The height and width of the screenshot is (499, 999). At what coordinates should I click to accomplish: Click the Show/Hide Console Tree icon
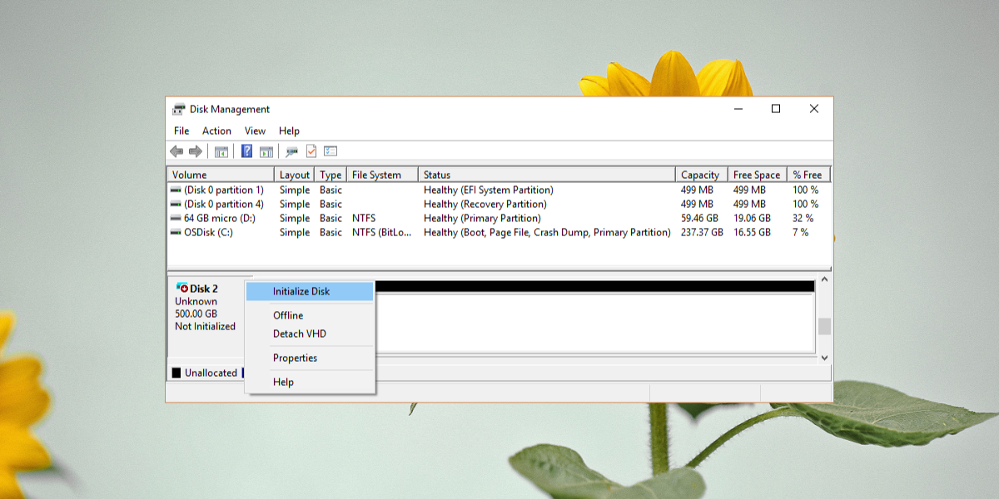221,151
